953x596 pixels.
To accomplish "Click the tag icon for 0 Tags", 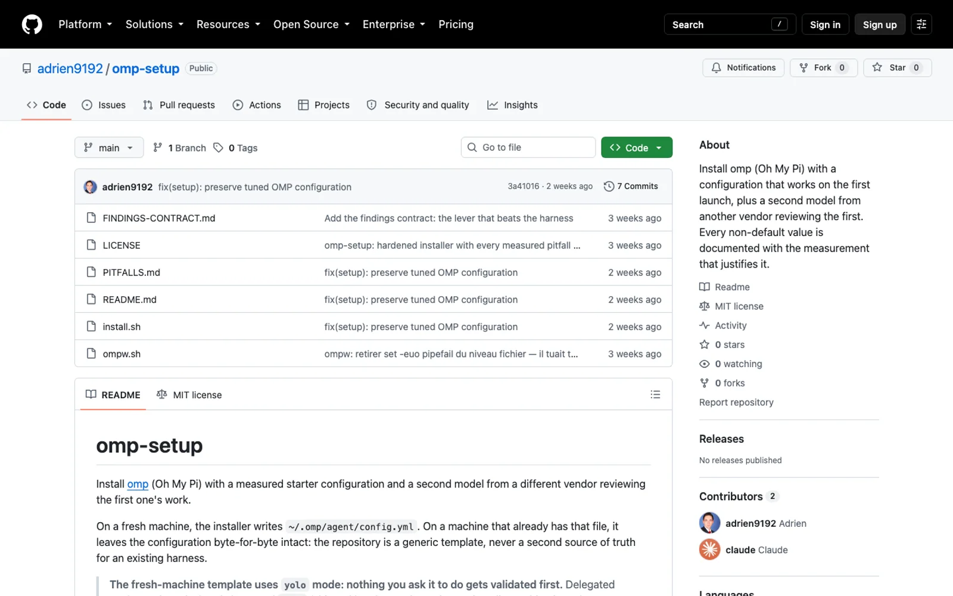I will (219, 148).
